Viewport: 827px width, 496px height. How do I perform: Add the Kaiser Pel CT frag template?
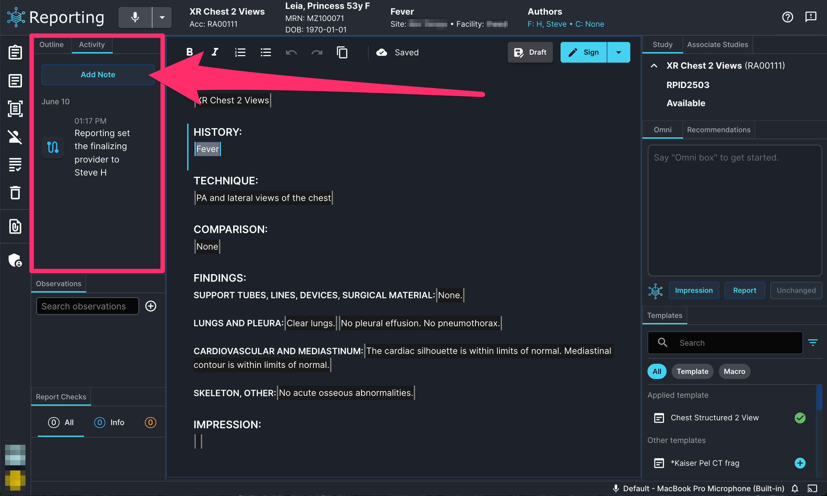(800, 463)
